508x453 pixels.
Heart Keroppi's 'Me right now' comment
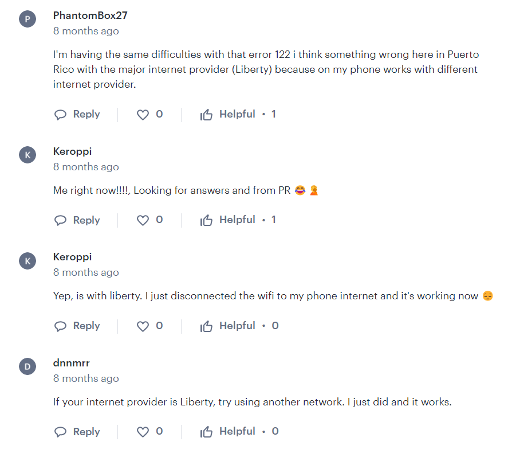[x=143, y=220]
